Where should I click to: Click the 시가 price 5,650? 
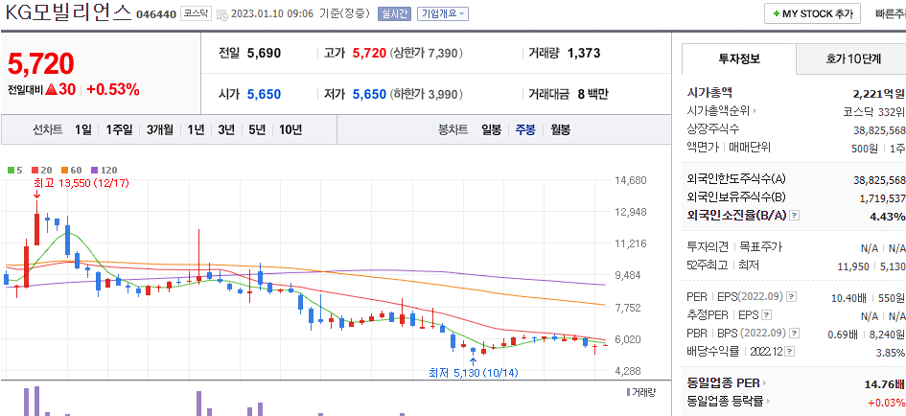(x=264, y=94)
